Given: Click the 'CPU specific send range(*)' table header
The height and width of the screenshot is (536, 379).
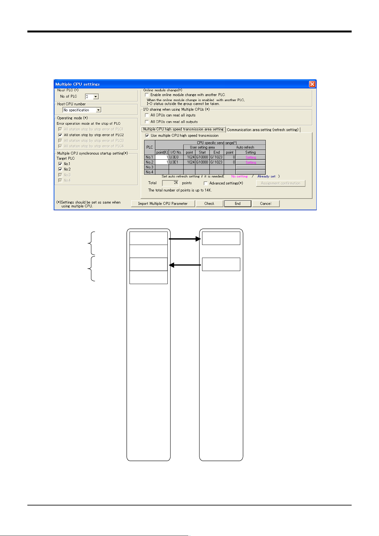Looking at the screenshot, I should coord(217,143).
